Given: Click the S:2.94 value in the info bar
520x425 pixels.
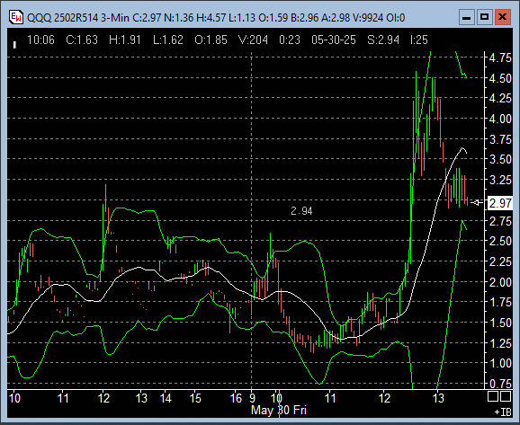Looking at the screenshot, I should (383, 40).
